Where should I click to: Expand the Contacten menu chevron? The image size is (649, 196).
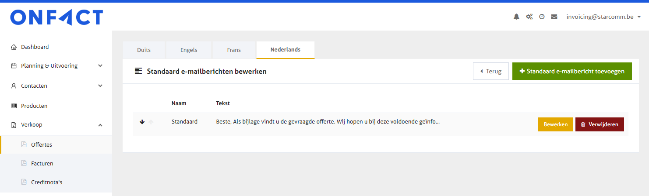click(100, 86)
